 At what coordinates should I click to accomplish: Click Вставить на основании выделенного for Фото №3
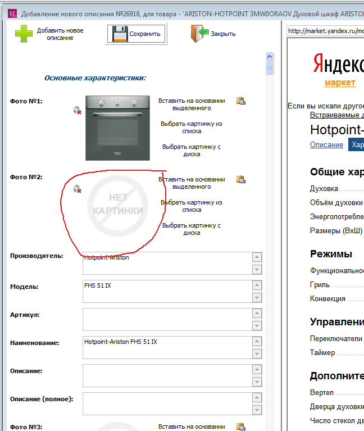[x=192, y=427]
